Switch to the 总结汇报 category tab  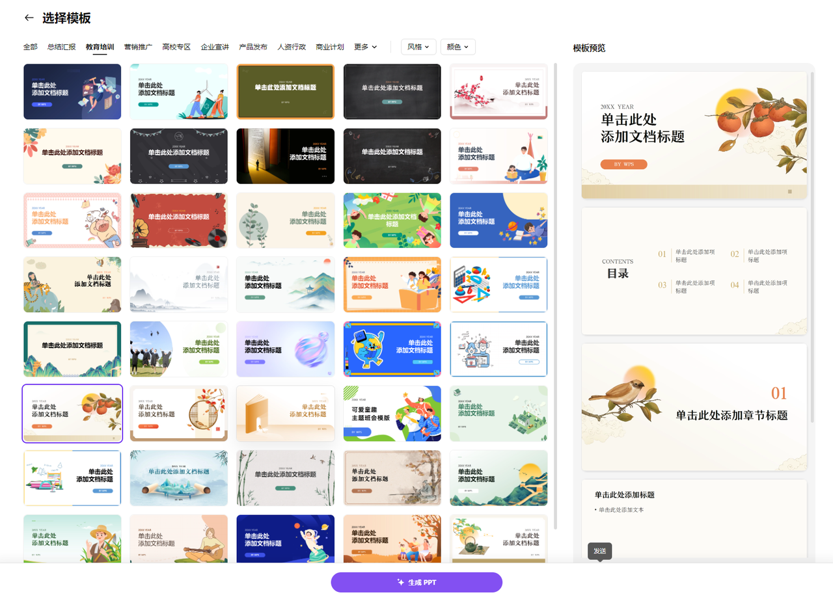tap(62, 46)
